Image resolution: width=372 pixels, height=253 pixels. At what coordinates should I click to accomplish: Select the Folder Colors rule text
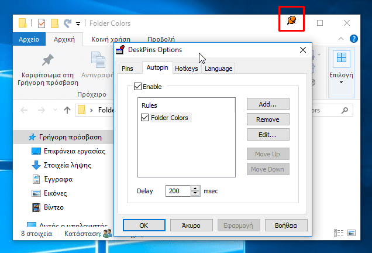point(170,118)
